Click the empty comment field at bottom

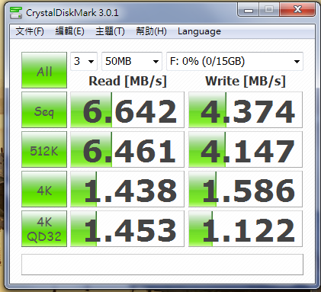[x=162, y=265]
